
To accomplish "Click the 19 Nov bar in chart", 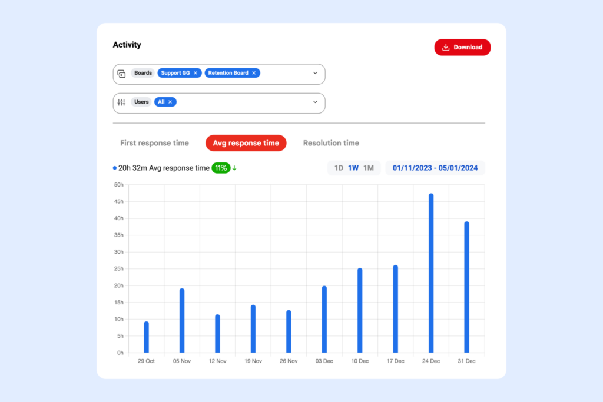I will click(253, 329).
